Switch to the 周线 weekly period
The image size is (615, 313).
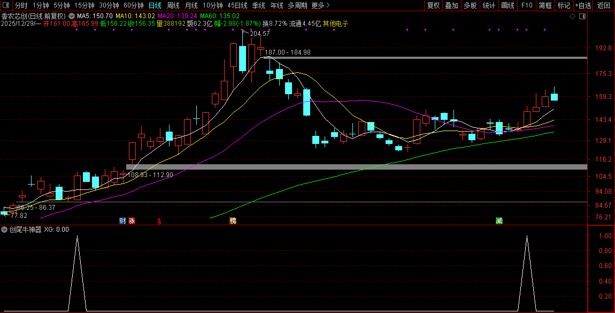(173, 5)
